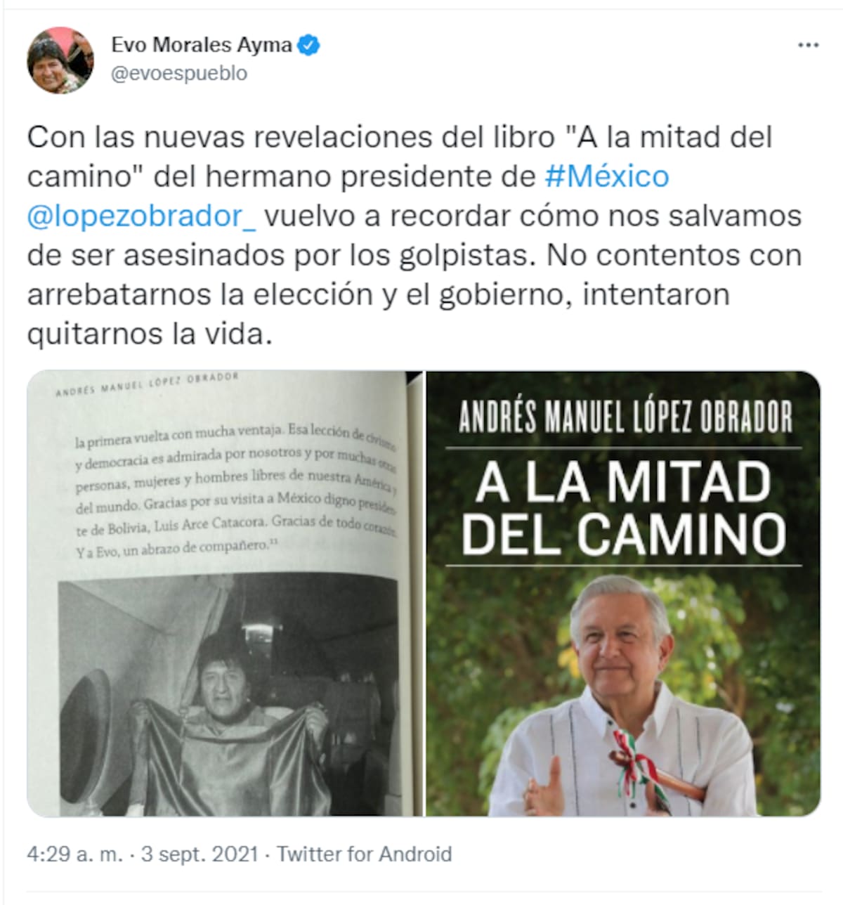This screenshot has height=905, width=843.
Task: Open the @evoespueblo handle
Action: pyautogui.click(x=179, y=74)
